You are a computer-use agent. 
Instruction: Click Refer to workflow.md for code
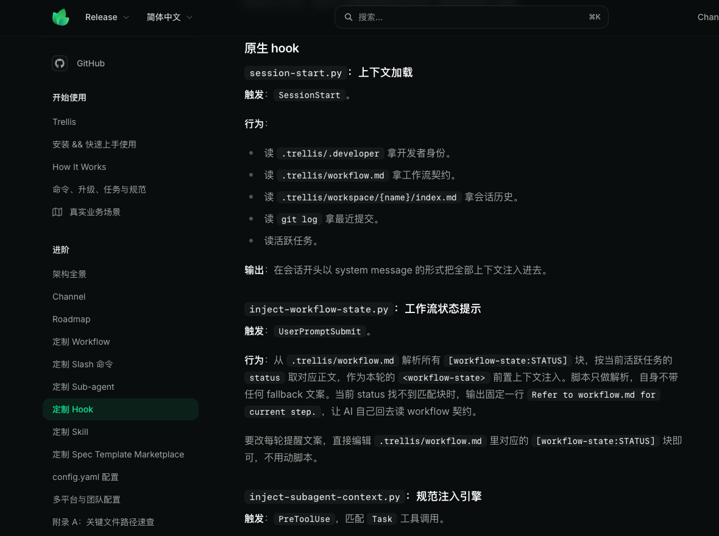click(x=593, y=394)
